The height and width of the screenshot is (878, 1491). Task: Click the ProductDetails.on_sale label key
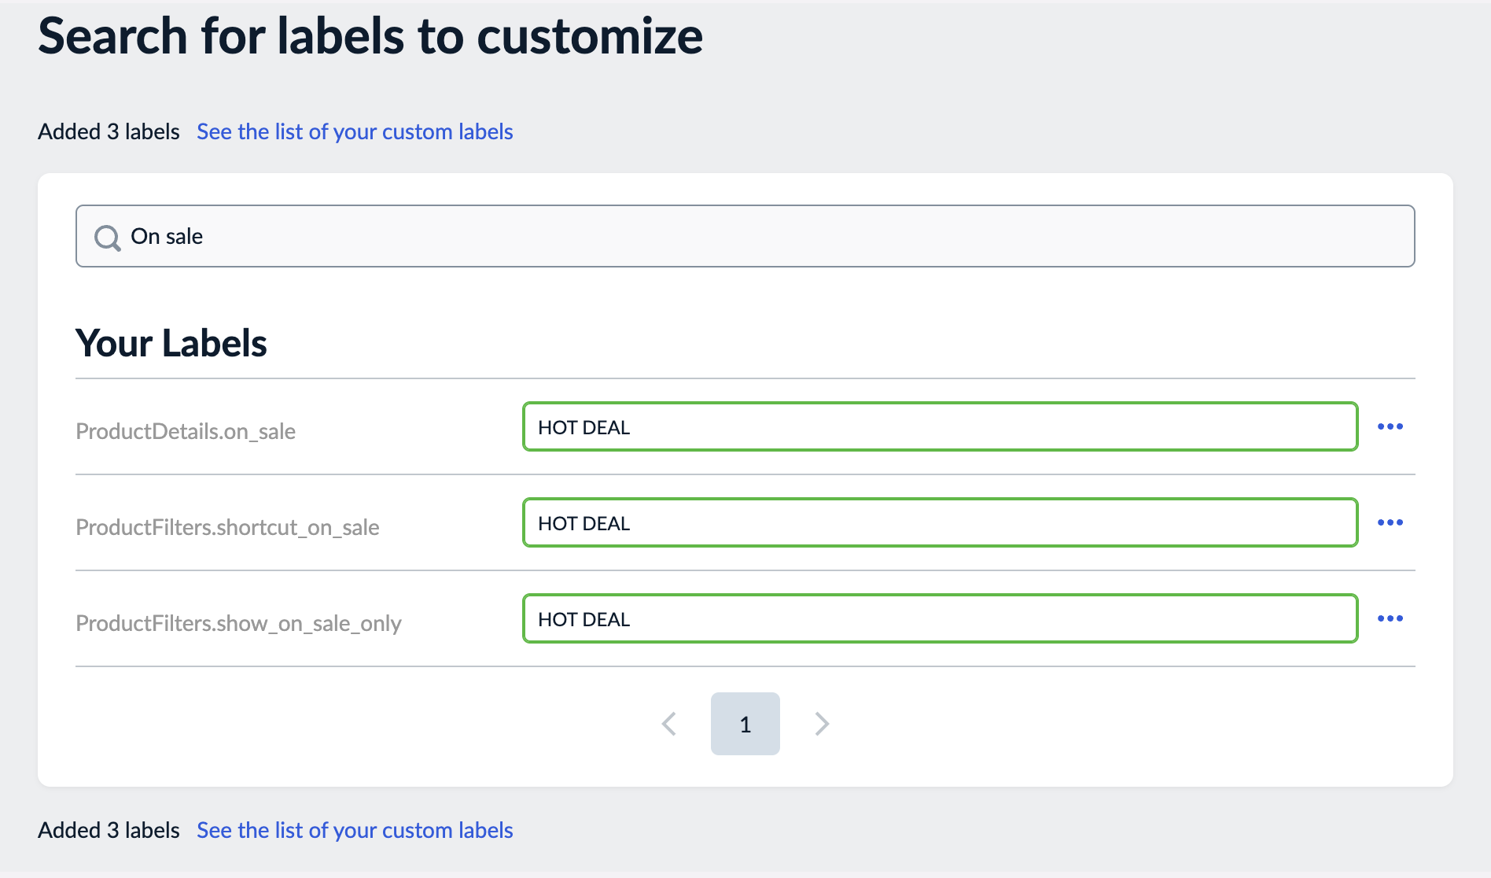(186, 431)
